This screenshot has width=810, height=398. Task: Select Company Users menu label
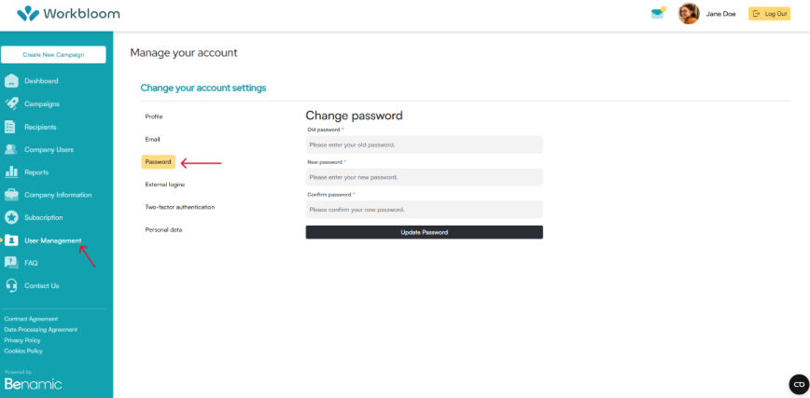coord(49,150)
